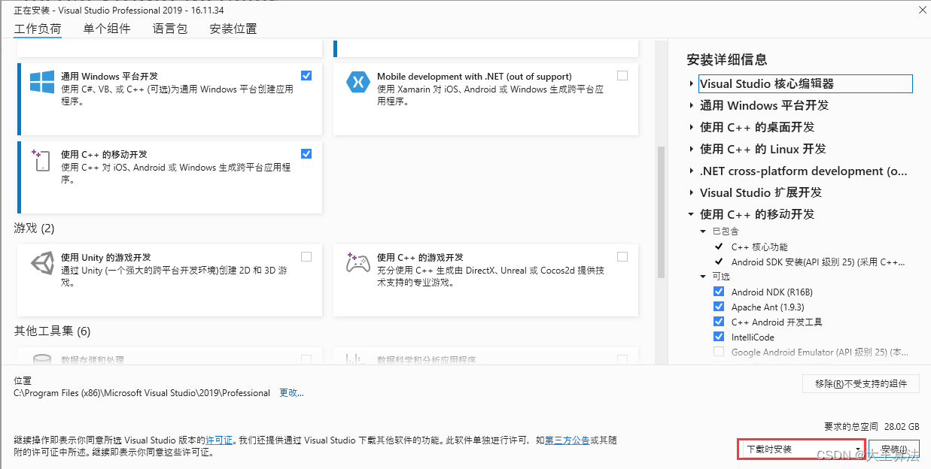Switch to the 单个组件 tab
Screen dimensions: 931x469
pyautogui.click(x=107, y=29)
